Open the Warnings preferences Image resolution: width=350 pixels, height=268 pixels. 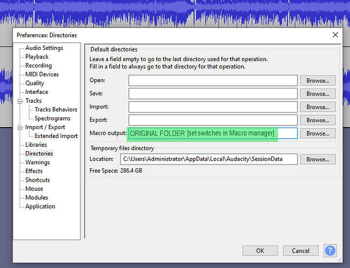(38, 162)
